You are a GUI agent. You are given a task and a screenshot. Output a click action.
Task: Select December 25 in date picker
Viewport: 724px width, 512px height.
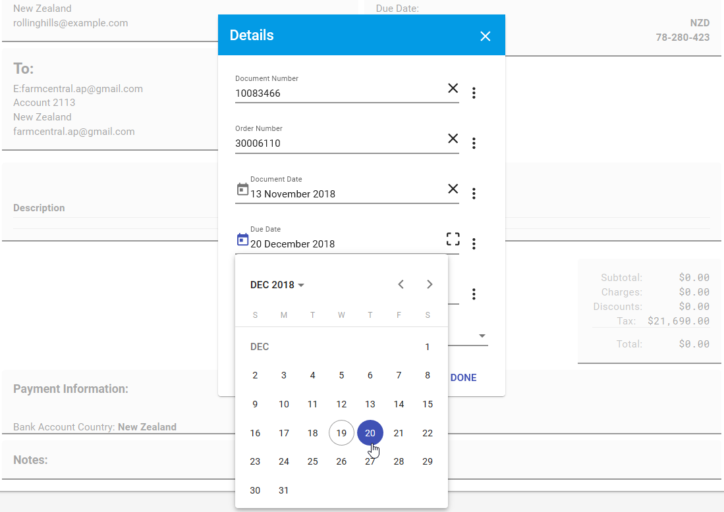pyautogui.click(x=313, y=461)
